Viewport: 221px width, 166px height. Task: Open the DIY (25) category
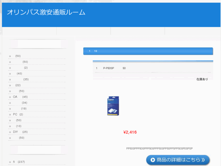pyautogui.click(x=20, y=132)
